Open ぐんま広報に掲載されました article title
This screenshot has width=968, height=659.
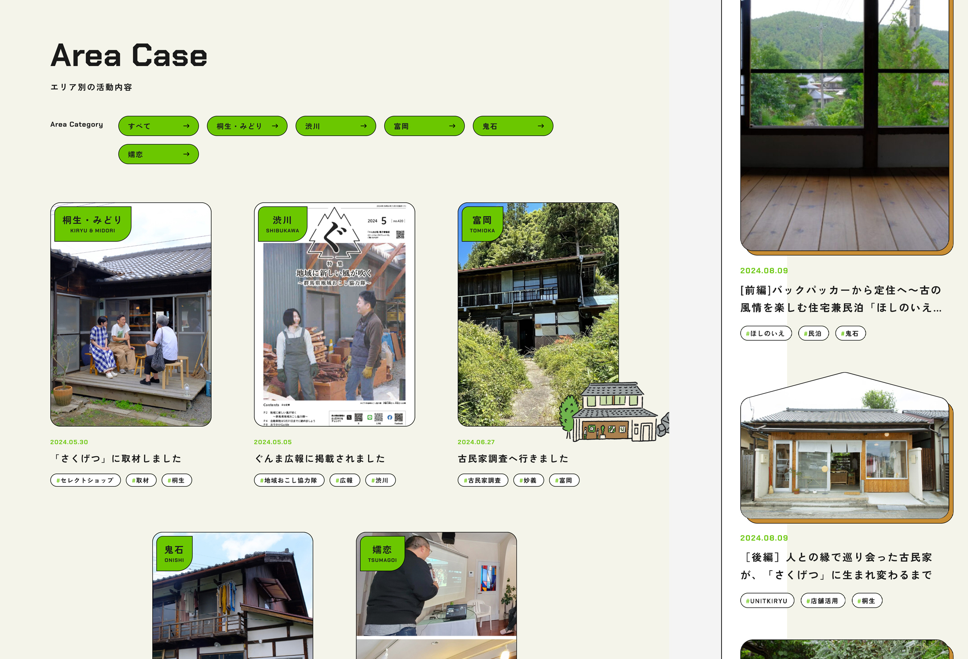[x=319, y=459]
